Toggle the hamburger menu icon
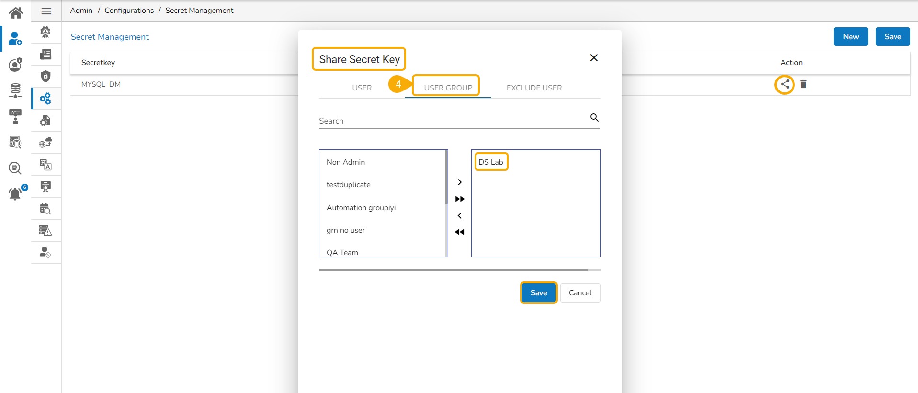Screen dimensions: 918x393 click(x=46, y=11)
